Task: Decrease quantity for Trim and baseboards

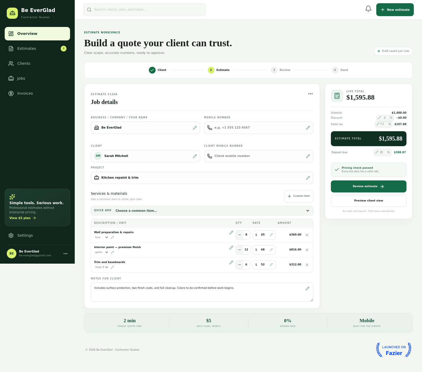Action: [x=239, y=265]
